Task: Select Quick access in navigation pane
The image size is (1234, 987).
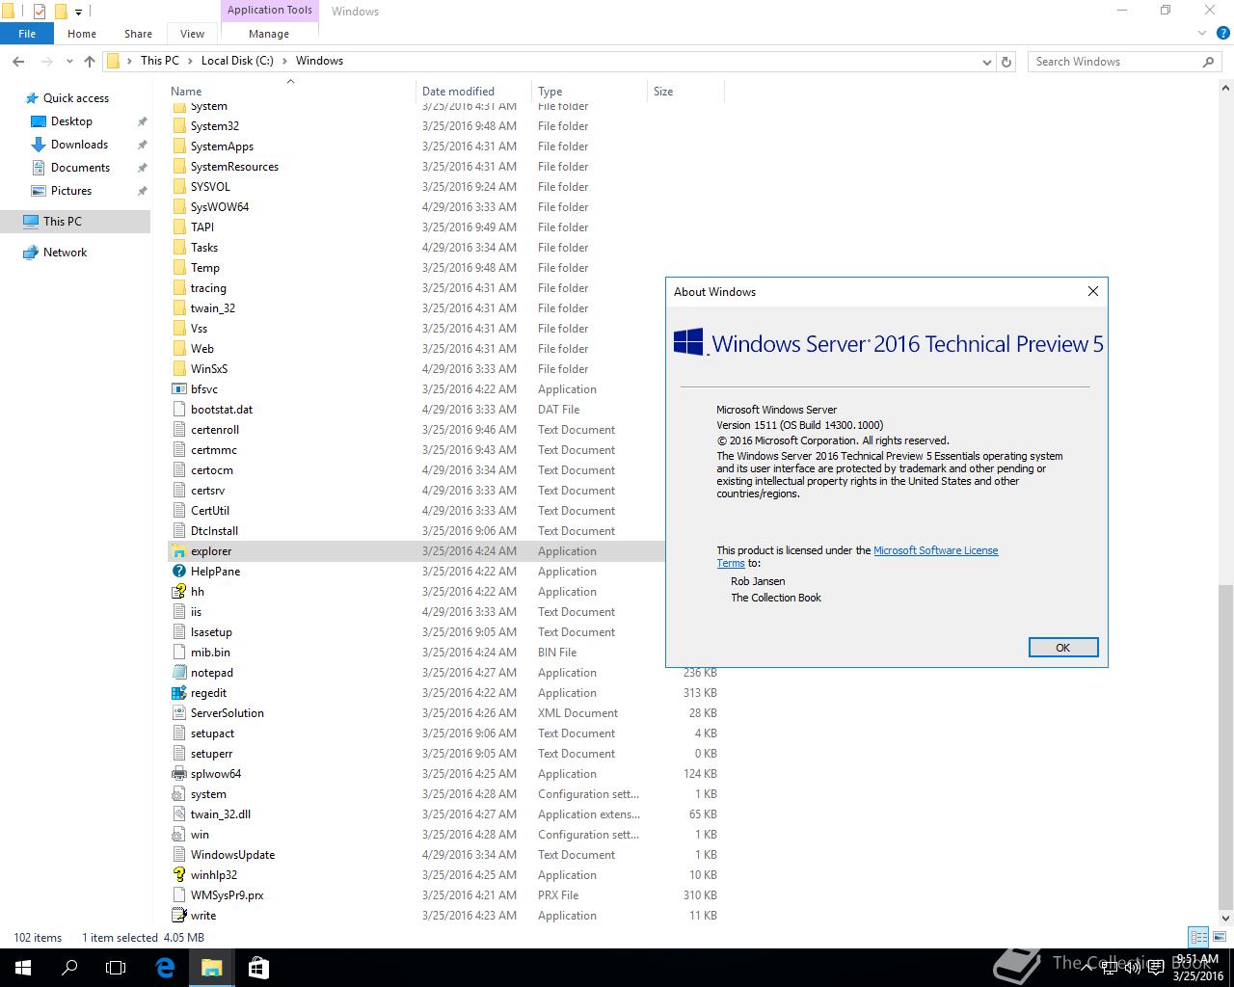Action: click(x=76, y=98)
